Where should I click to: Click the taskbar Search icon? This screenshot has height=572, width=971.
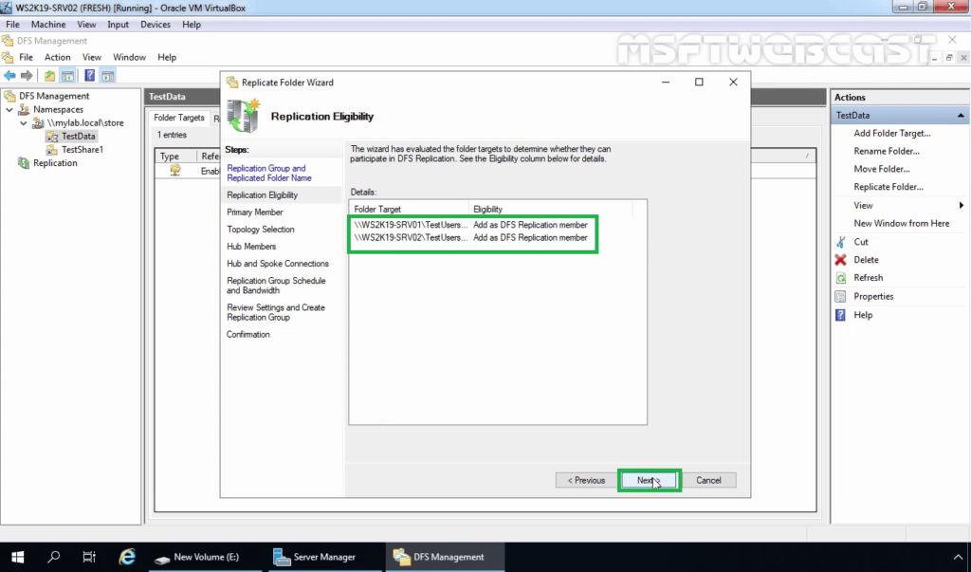coord(54,557)
